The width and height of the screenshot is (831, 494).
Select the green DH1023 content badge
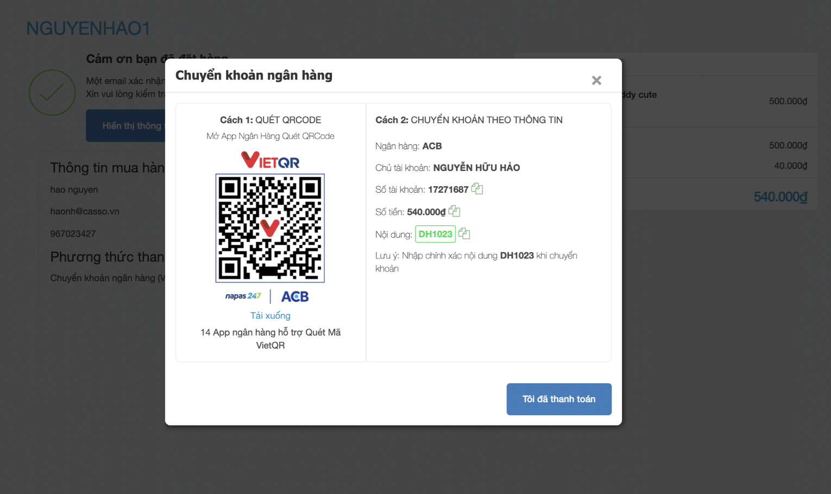(x=435, y=234)
